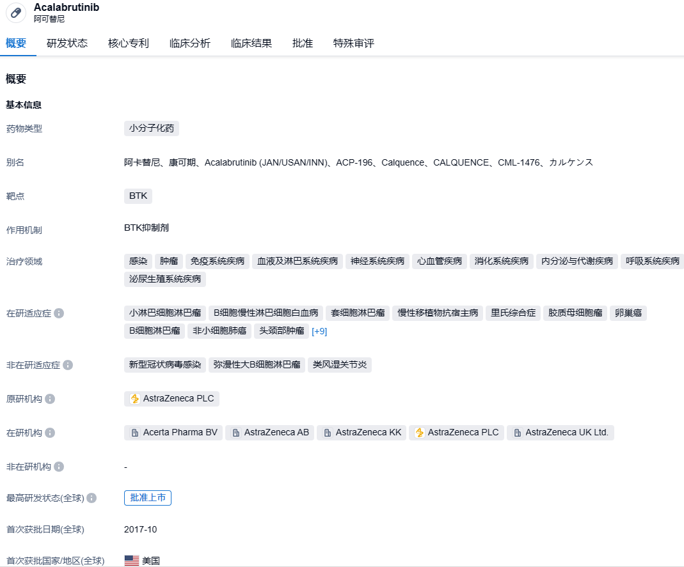This screenshot has width=684, height=567.
Task: Go to the 临床结果 tab
Action: [251, 43]
